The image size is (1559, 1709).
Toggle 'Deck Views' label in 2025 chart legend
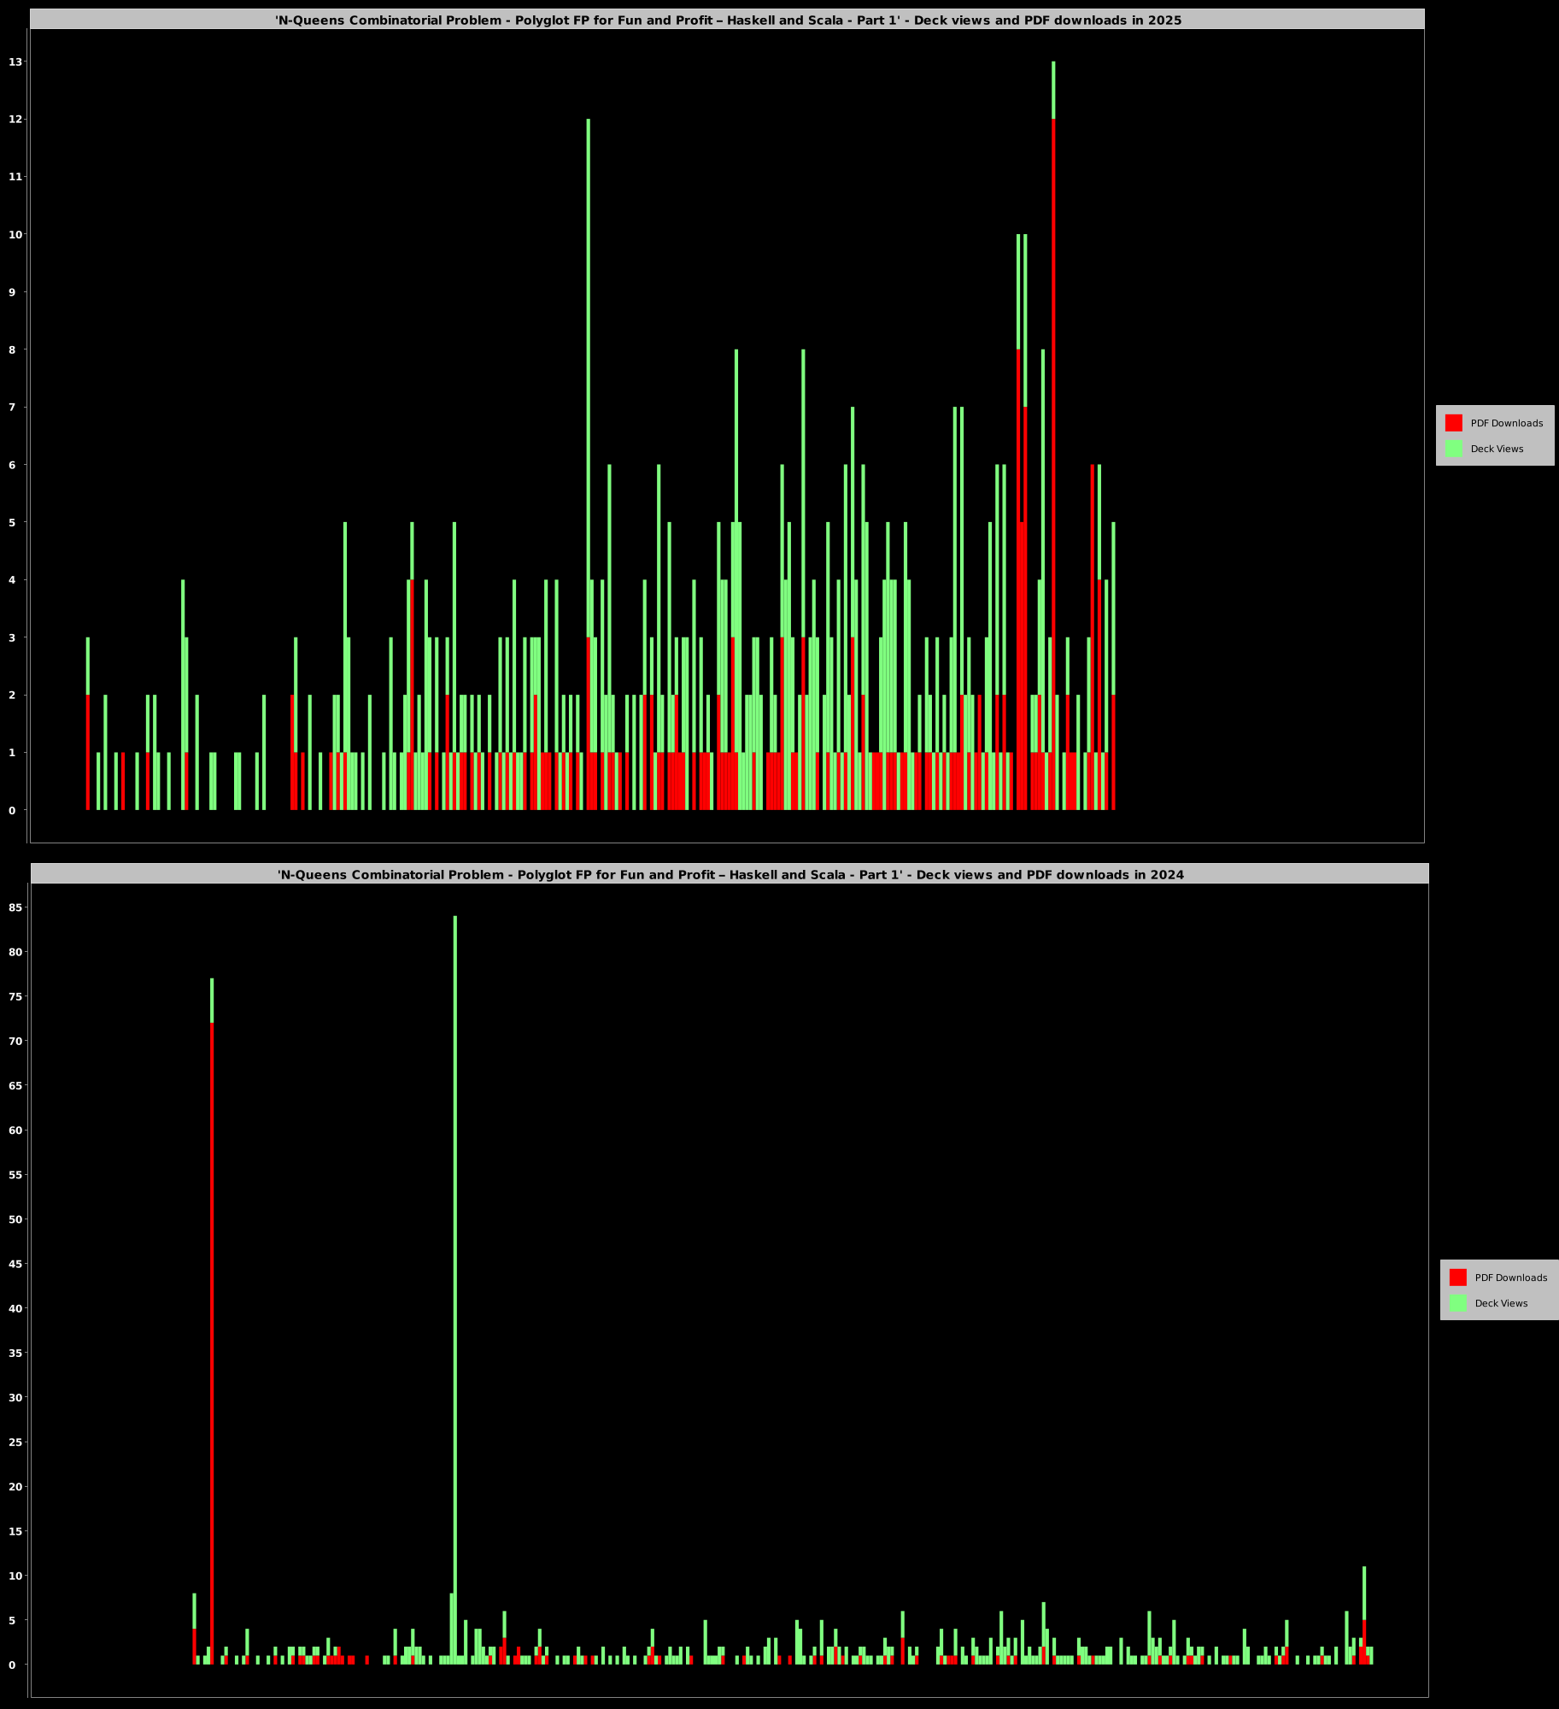[x=1497, y=449]
